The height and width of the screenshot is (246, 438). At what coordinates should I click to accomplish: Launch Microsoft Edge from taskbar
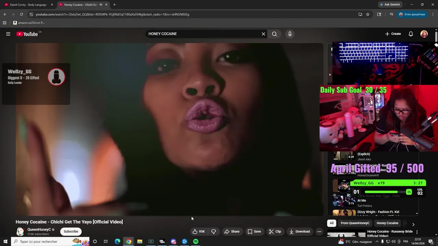click(x=117, y=242)
